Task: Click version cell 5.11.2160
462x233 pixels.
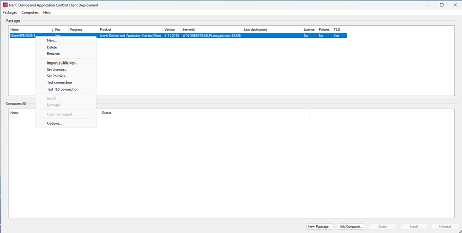Action: pos(172,36)
